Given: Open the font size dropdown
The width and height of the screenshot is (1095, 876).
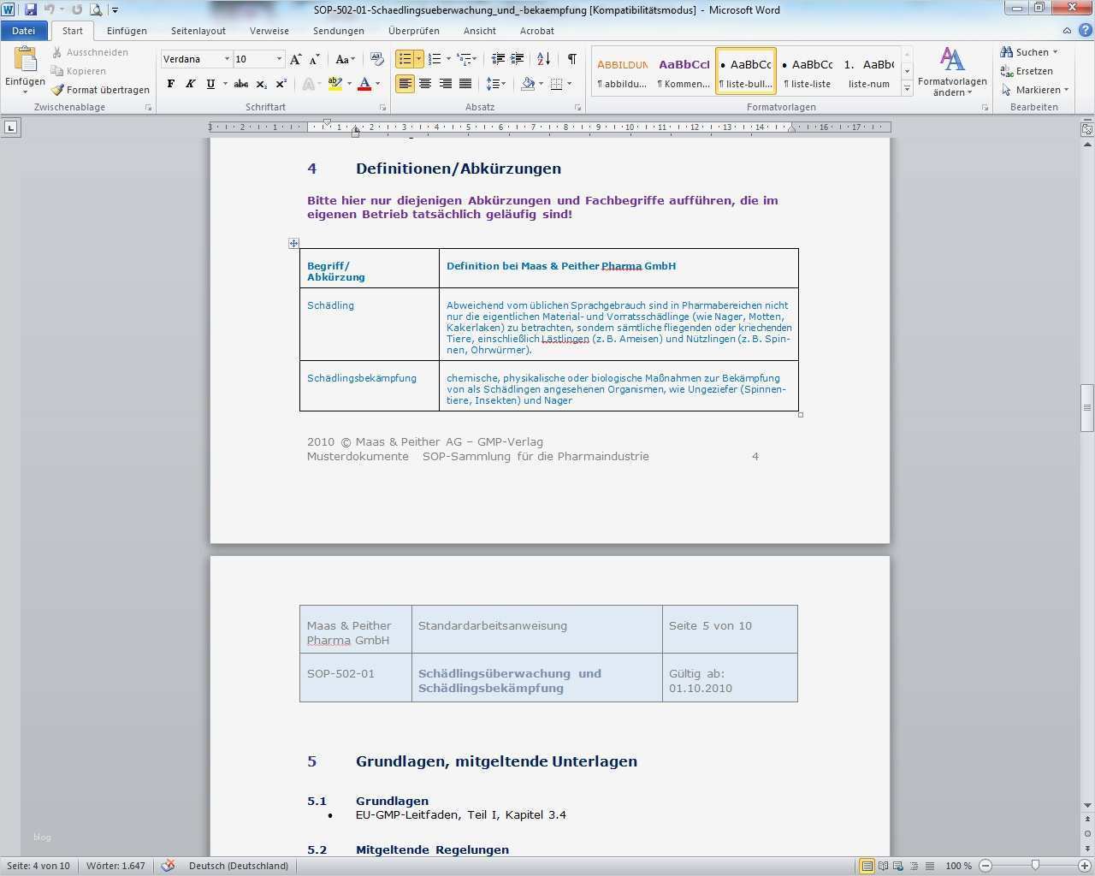Looking at the screenshot, I should 279,59.
